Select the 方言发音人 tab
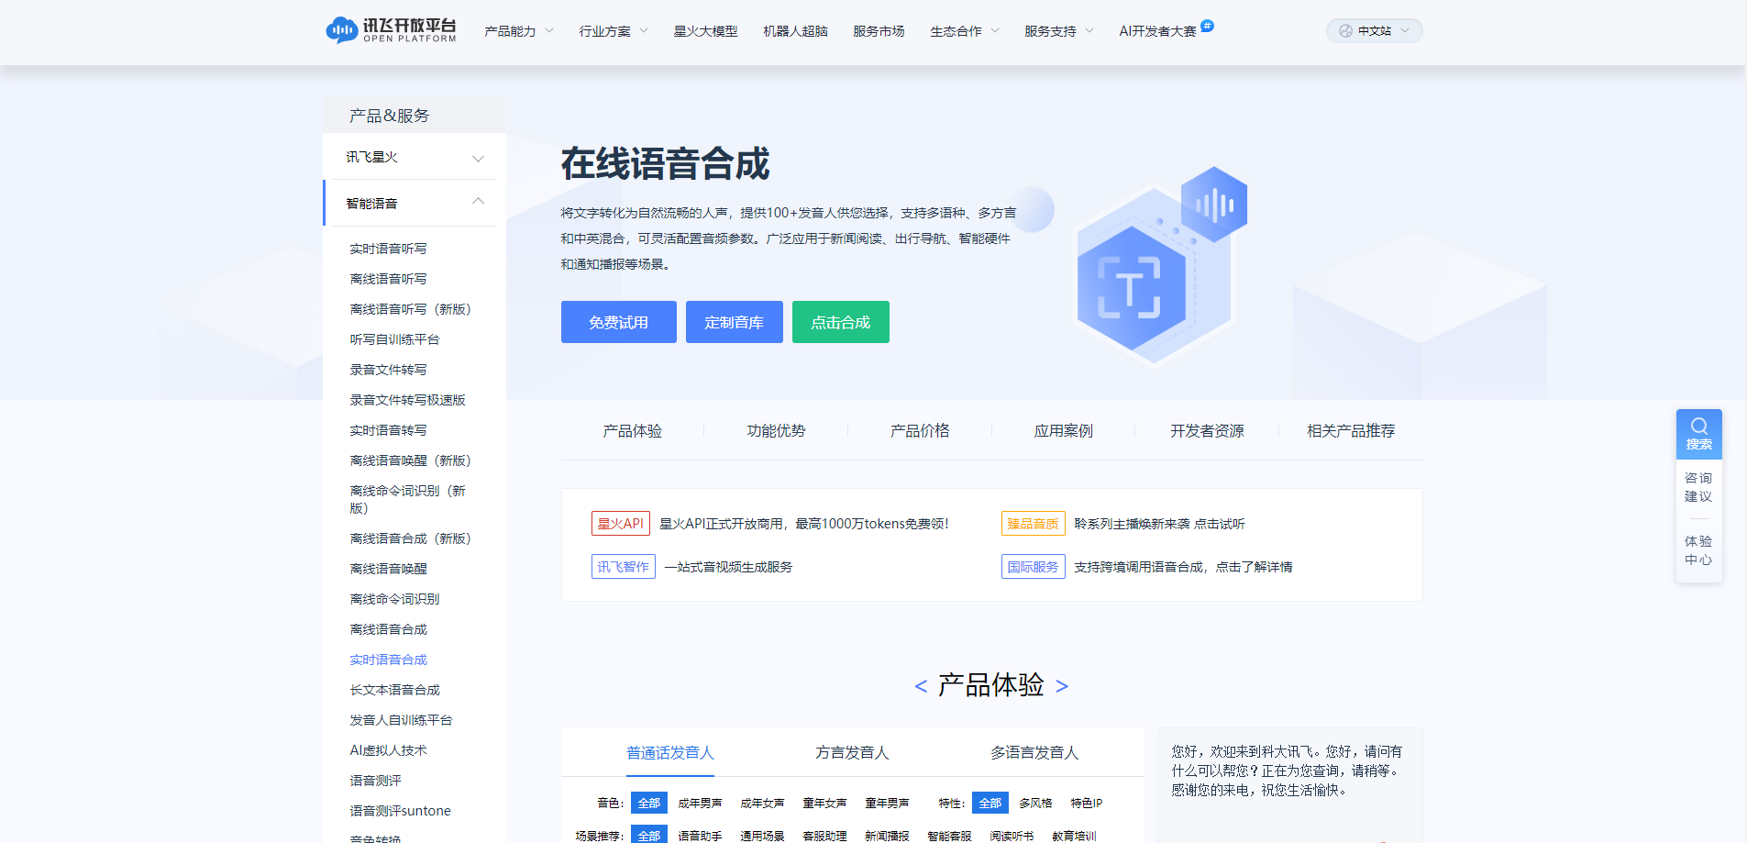The height and width of the screenshot is (843, 1747). click(x=853, y=753)
